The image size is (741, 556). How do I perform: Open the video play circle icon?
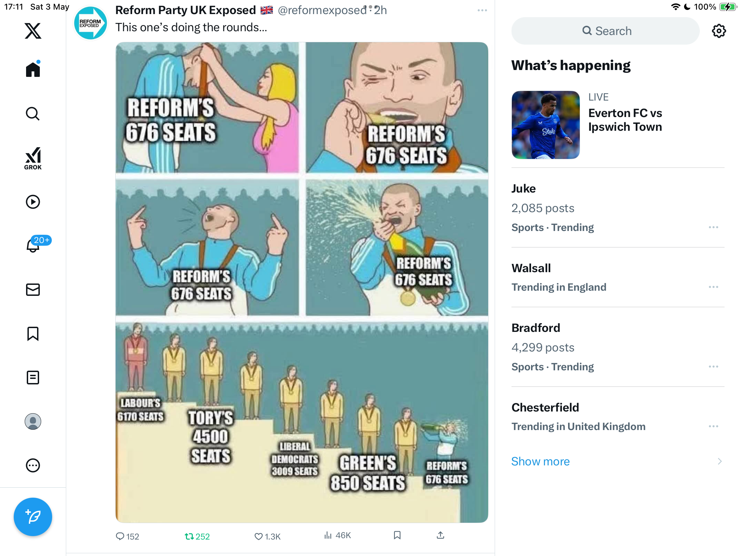coord(33,202)
